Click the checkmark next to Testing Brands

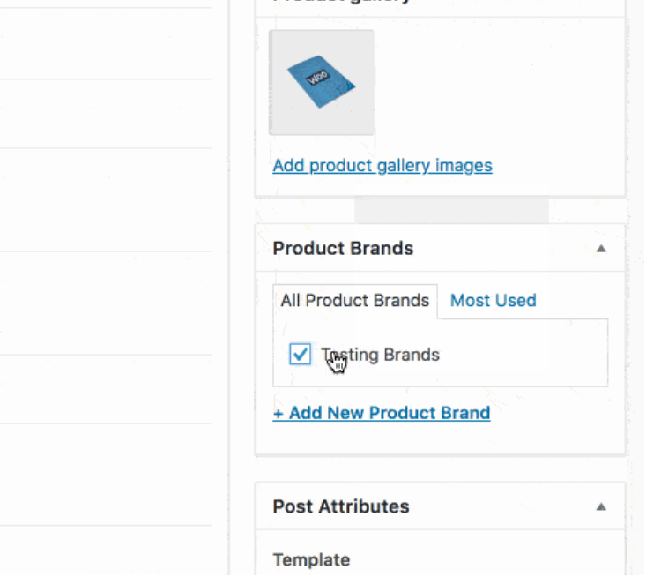(301, 355)
